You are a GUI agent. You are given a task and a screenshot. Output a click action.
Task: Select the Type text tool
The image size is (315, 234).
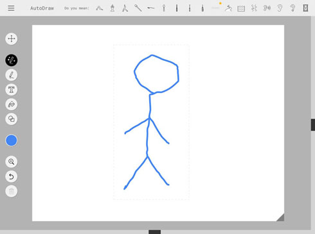point(12,90)
